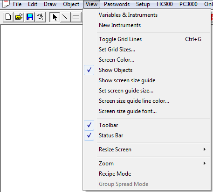Screen dimensions: 213x192
Task: Open the File menu
Action: 17,4
